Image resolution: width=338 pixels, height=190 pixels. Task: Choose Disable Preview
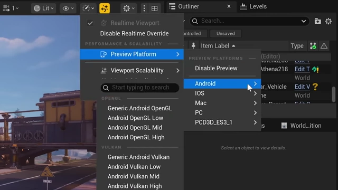pyautogui.click(x=216, y=68)
